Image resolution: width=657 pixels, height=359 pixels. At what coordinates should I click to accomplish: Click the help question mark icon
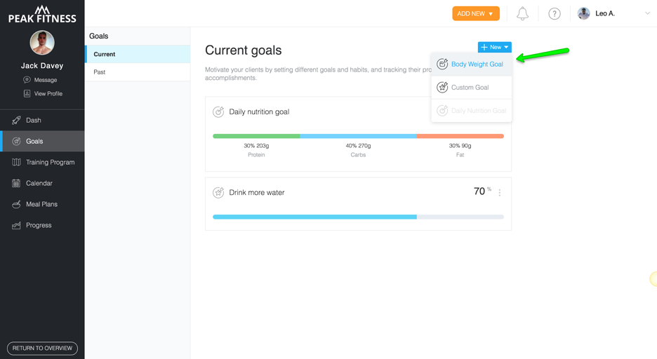point(555,14)
